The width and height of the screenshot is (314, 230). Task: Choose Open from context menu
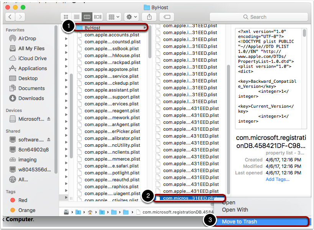tap(229, 202)
